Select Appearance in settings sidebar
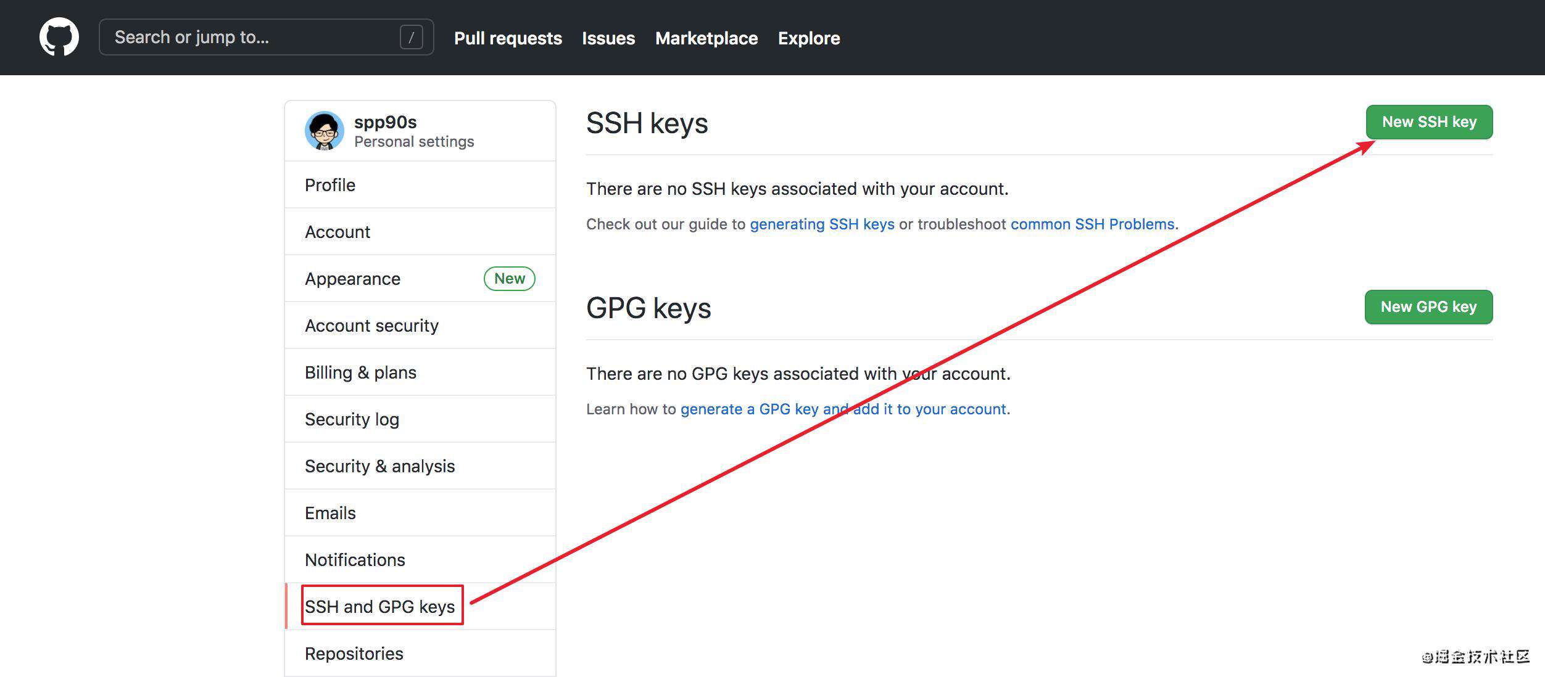 (420, 279)
